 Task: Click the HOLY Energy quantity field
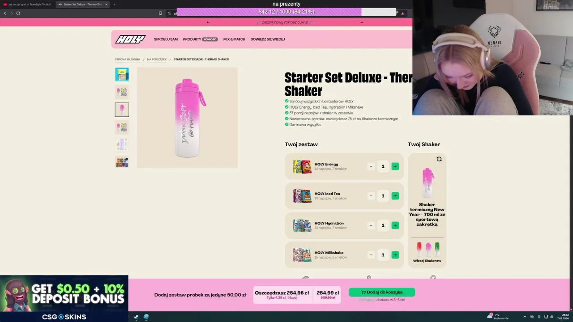click(383, 166)
